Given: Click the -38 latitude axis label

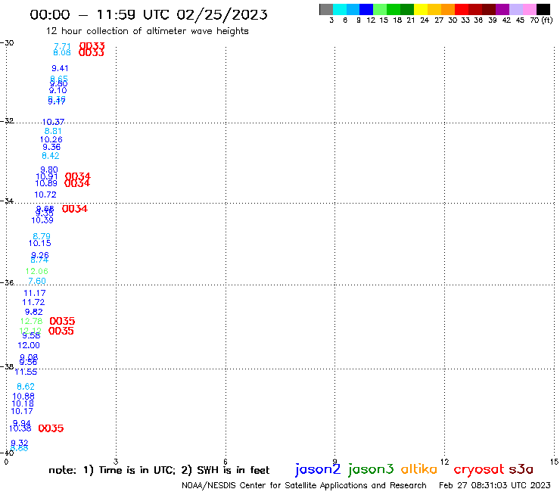Looking at the screenshot, I should (7, 366).
